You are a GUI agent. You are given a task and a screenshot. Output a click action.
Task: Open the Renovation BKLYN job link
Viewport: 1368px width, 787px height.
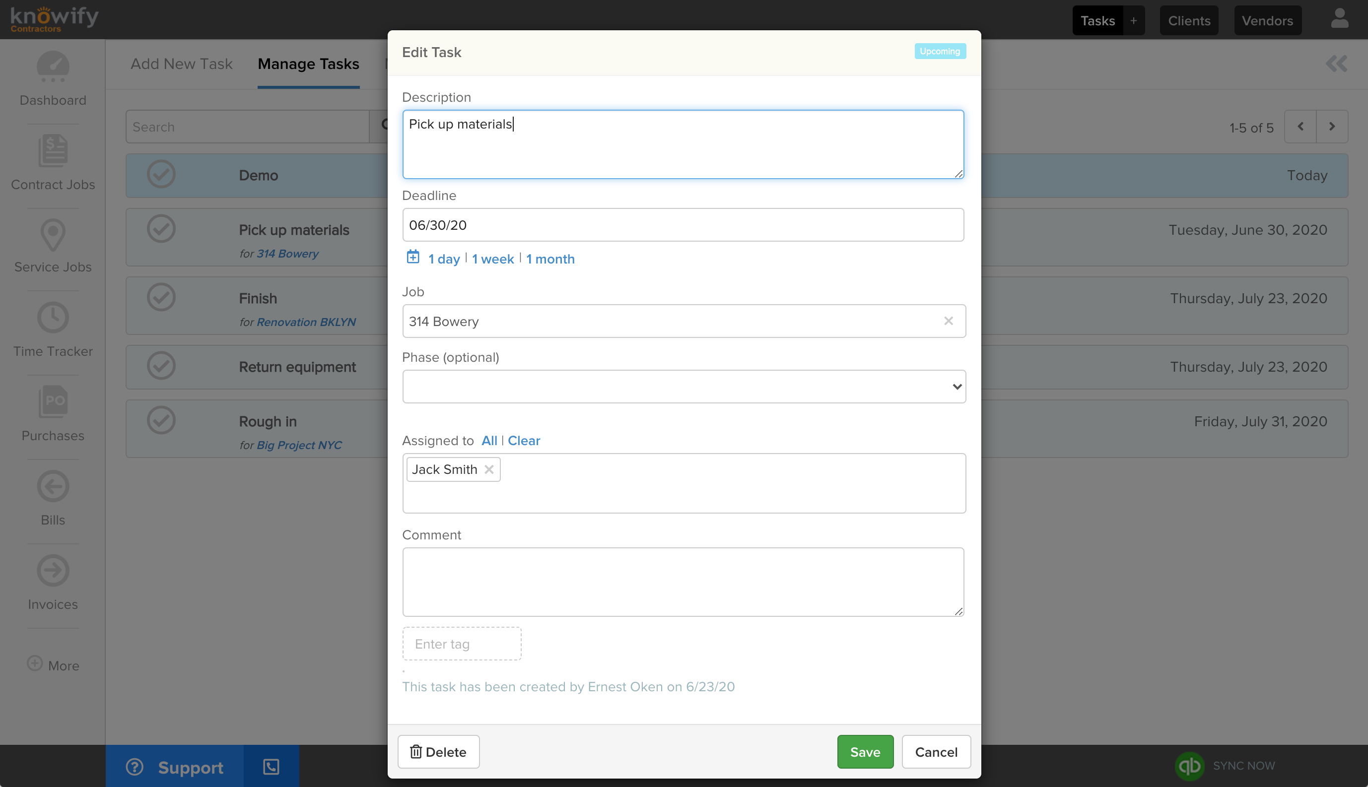pyautogui.click(x=306, y=322)
